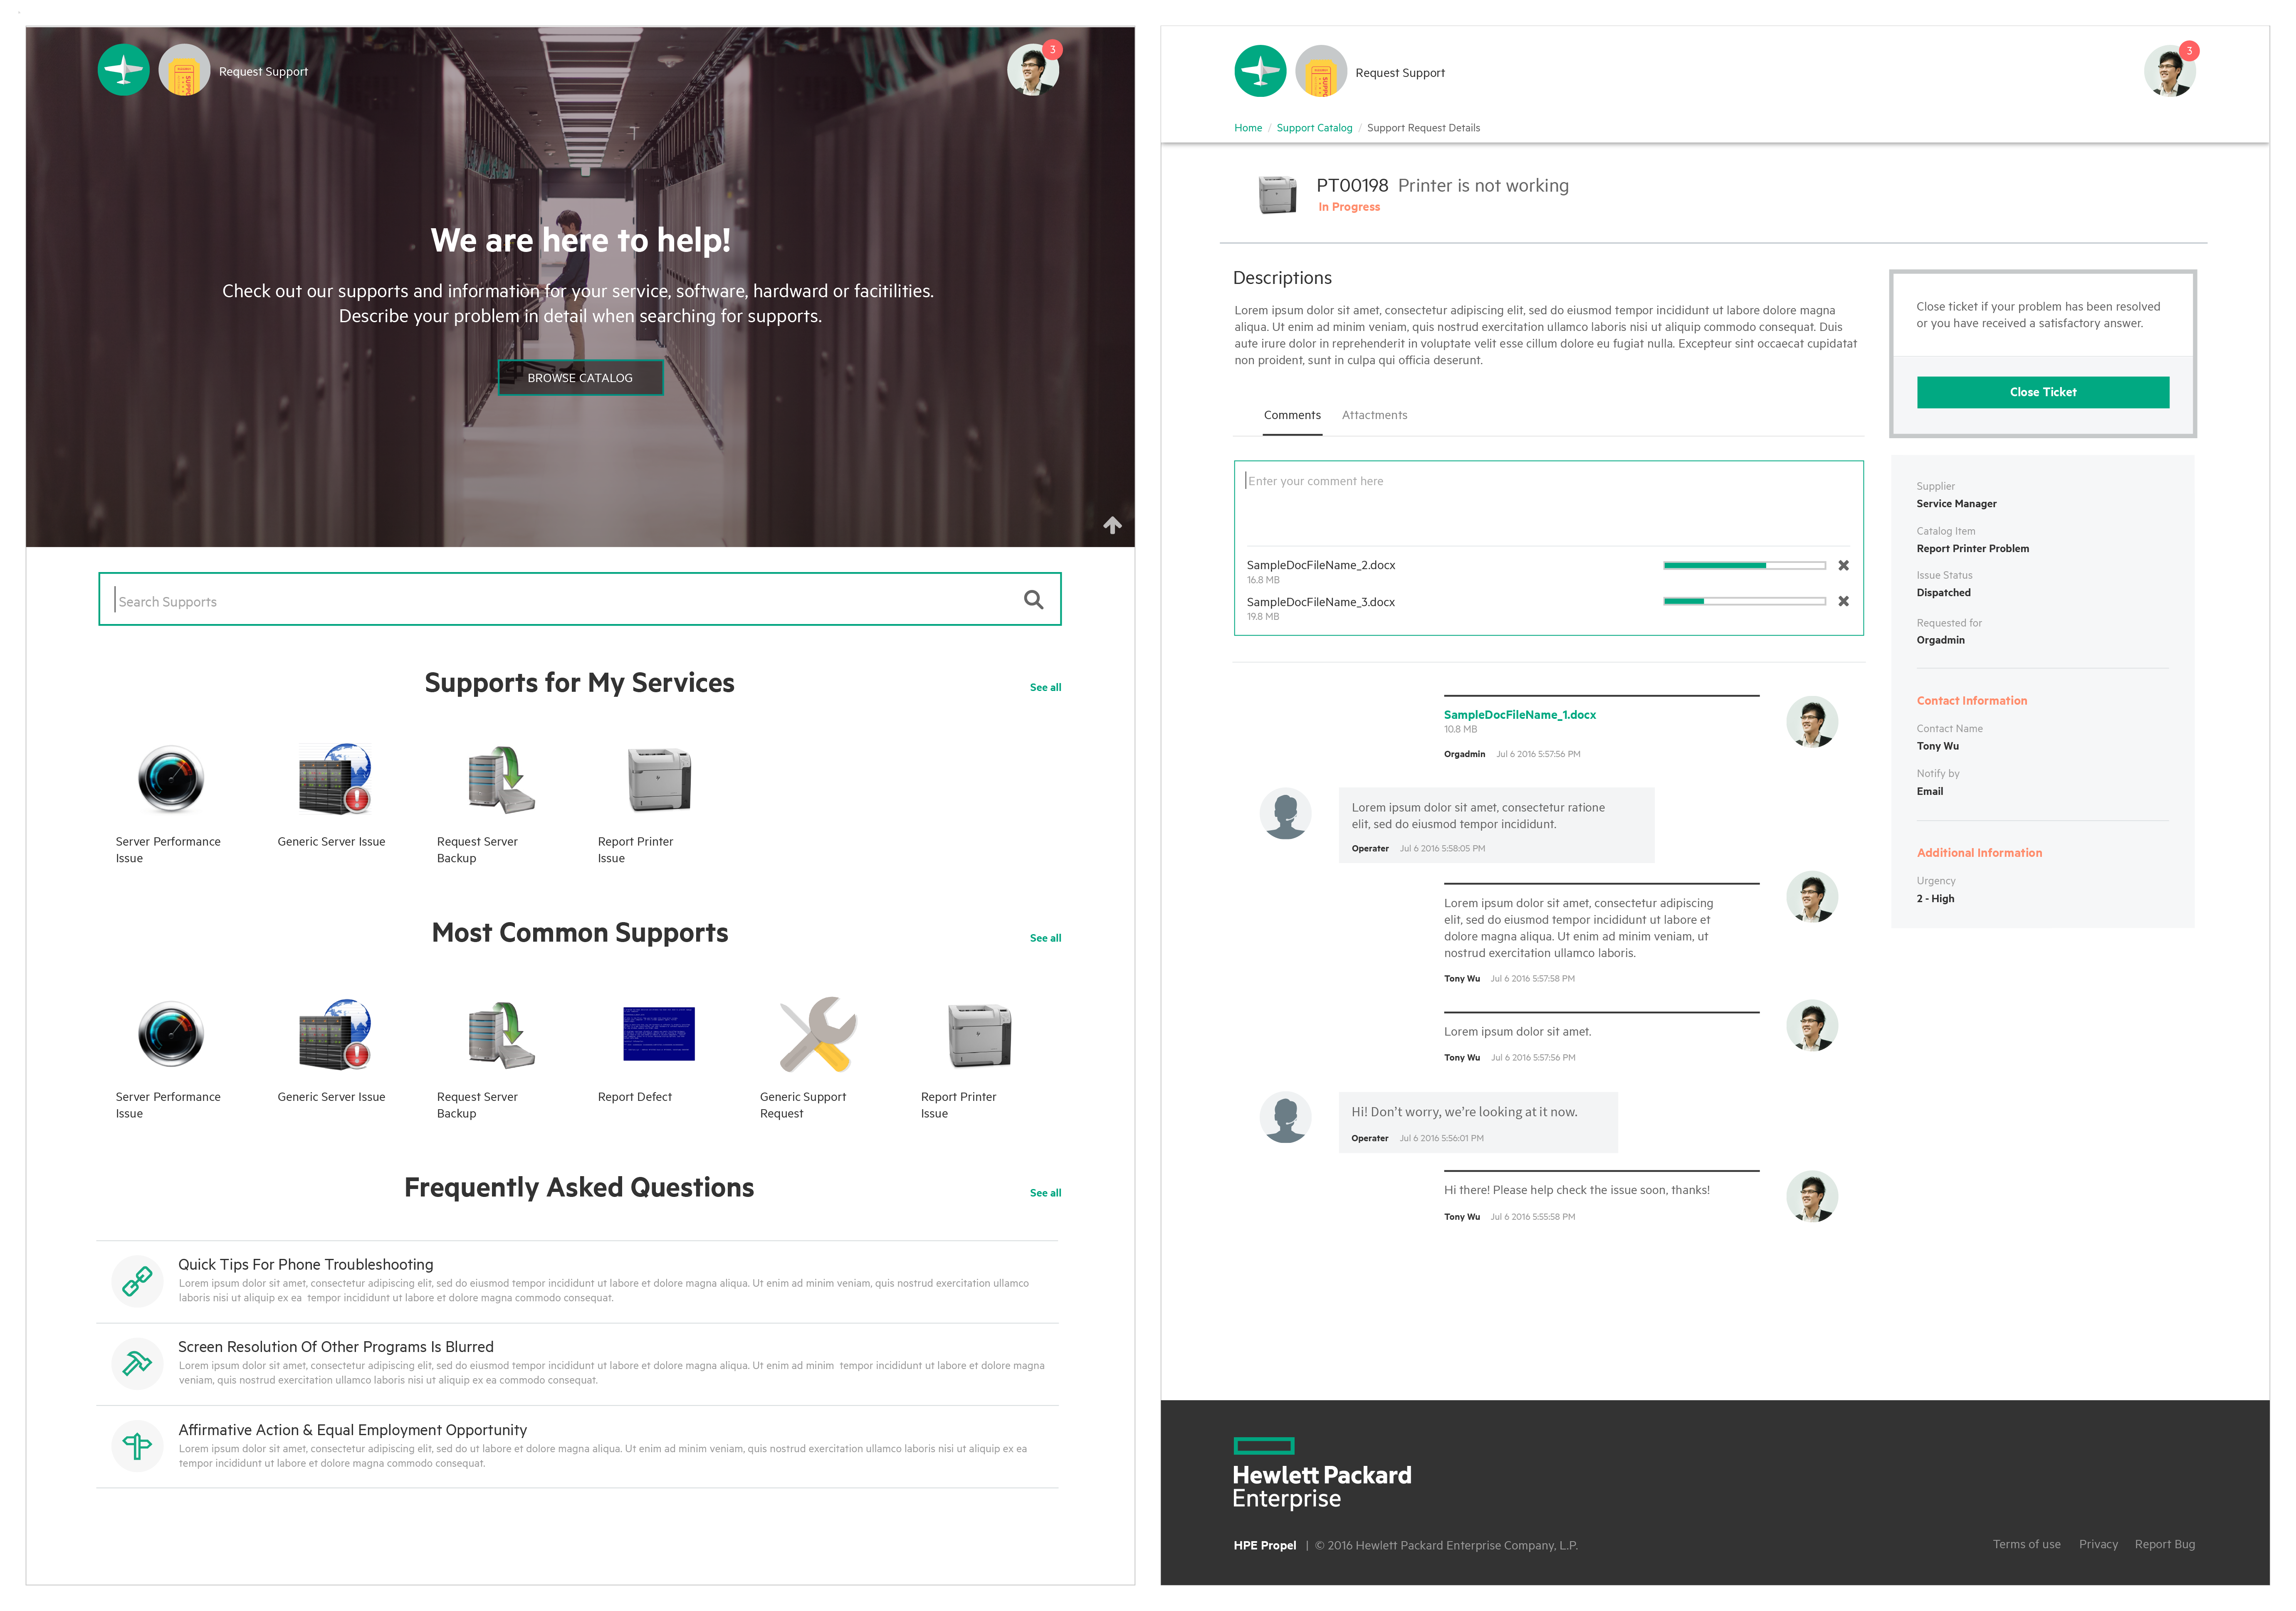This screenshot has height=1611, width=2296.
Task: Open Server Performance Issue in Most Common Supports
Action: click(x=171, y=1033)
